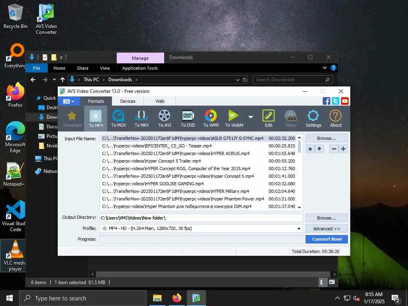Remove file with the minus button
Viewport: 408px width, 306px height.
click(x=334, y=149)
